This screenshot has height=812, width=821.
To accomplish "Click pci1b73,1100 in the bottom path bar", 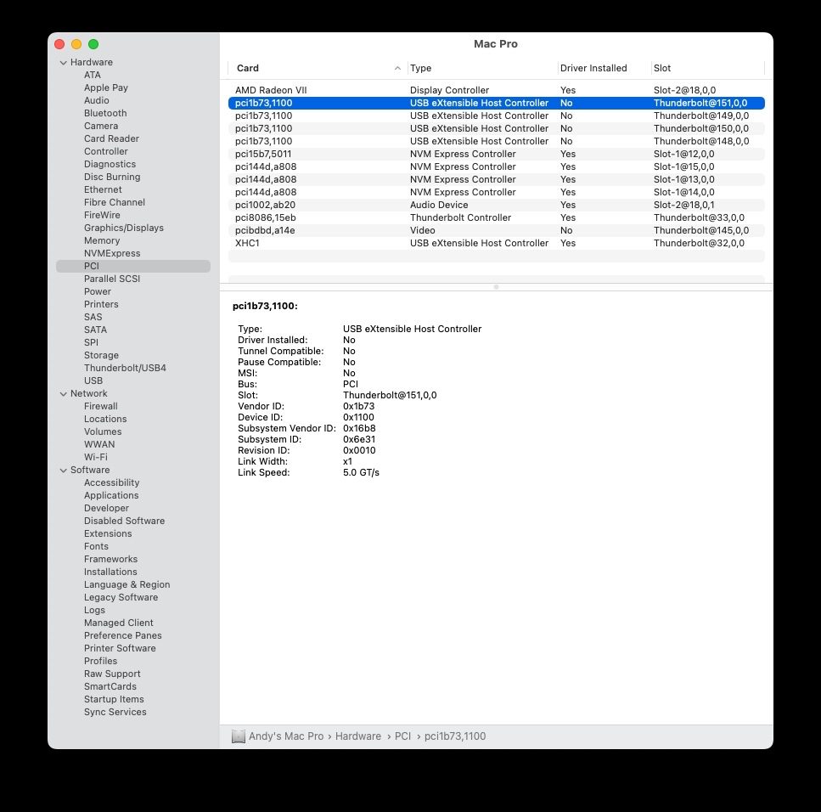I will [455, 736].
